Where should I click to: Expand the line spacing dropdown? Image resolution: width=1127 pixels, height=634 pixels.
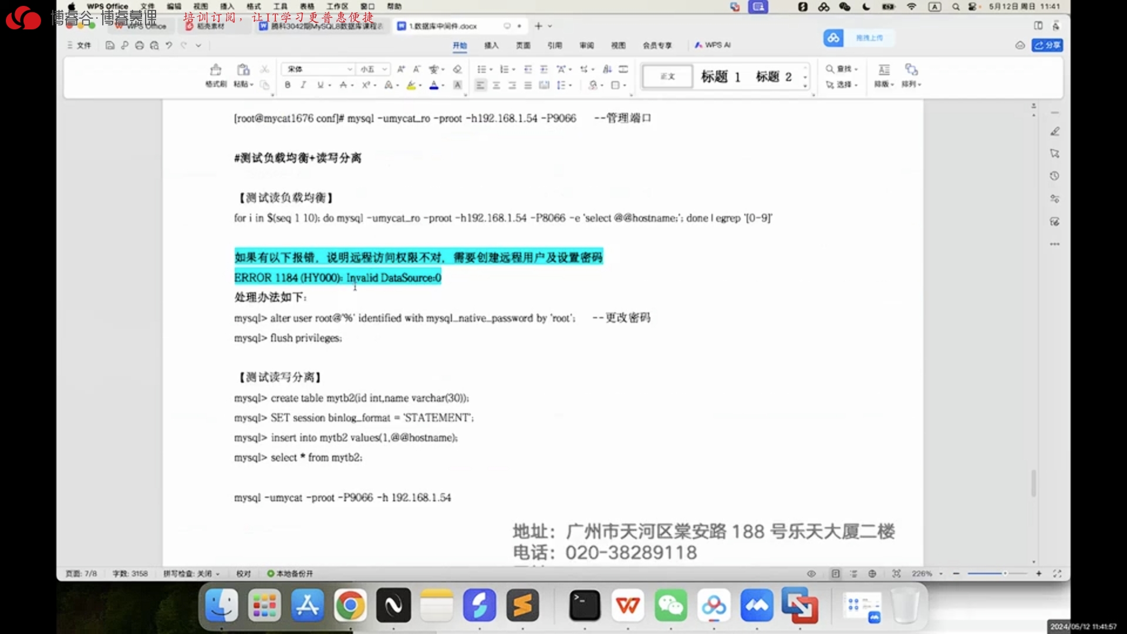tap(571, 86)
